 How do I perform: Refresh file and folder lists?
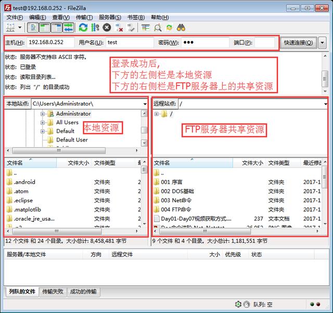pos(83,28)
